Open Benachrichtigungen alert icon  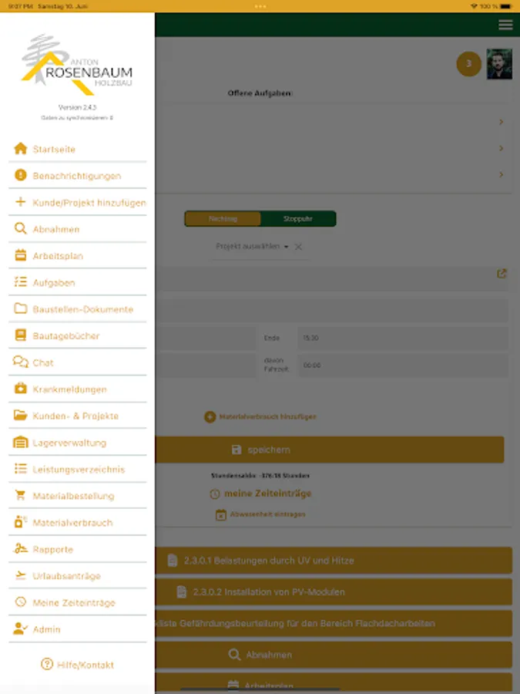pyautogui.click(x=20, y=175)
